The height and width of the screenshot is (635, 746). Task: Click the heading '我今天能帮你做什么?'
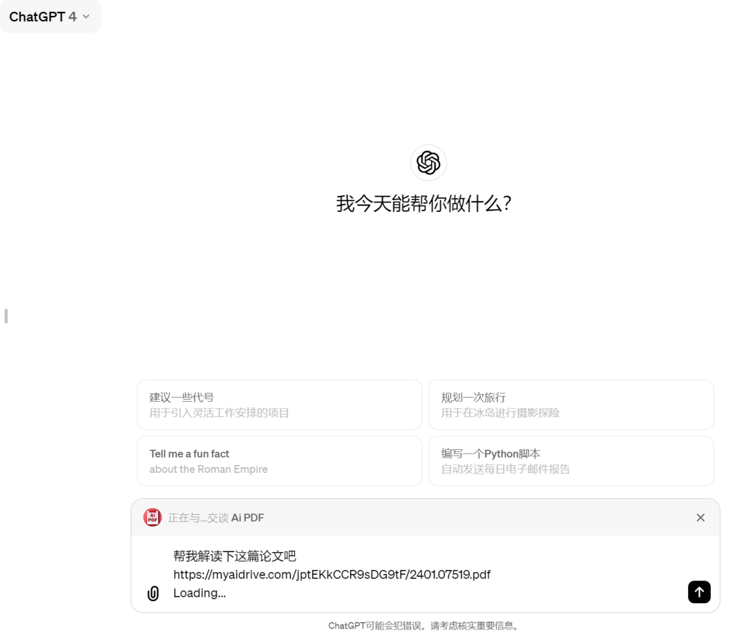(424, 204)
